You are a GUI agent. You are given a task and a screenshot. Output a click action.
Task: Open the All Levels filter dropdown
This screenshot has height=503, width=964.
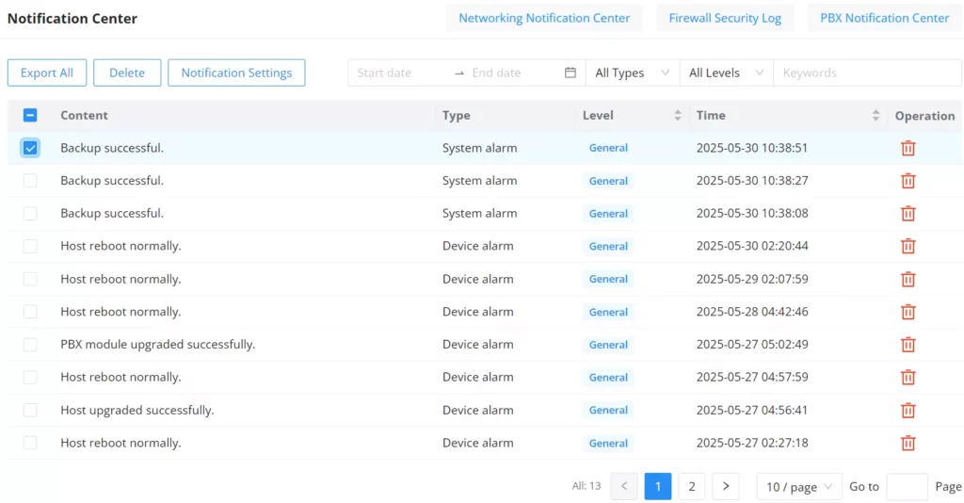tap(726, 73)
